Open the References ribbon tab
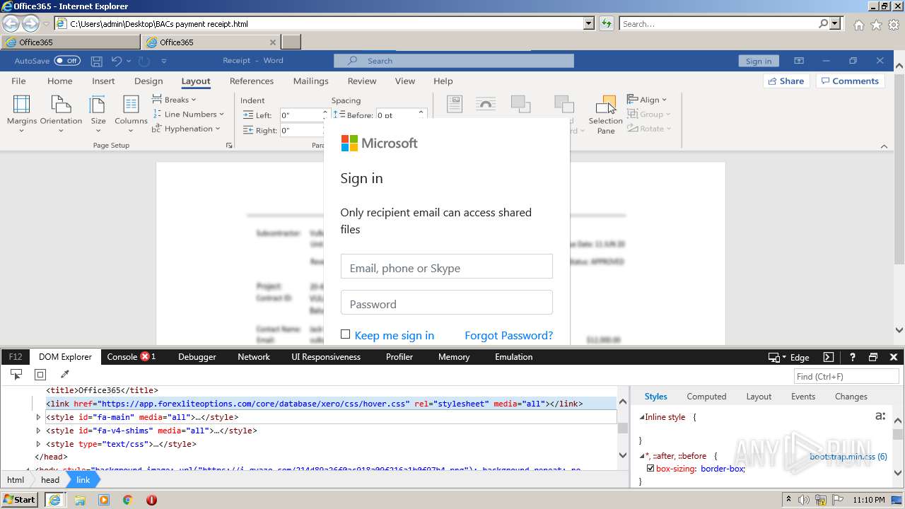Screen dimensions: 905x509 click(252, 81)
